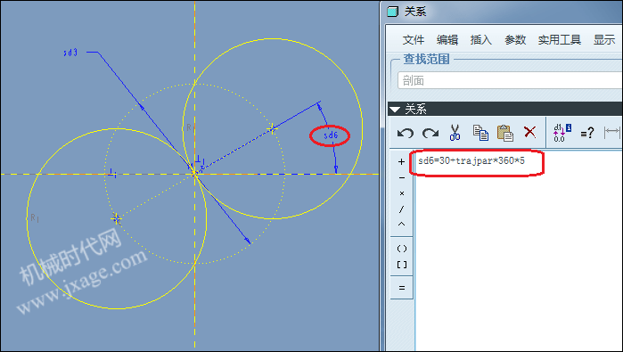Insert parentheses from operator palette
This screenshot has height=352, width=623.
pyautogui.click(x=402, y=249)
